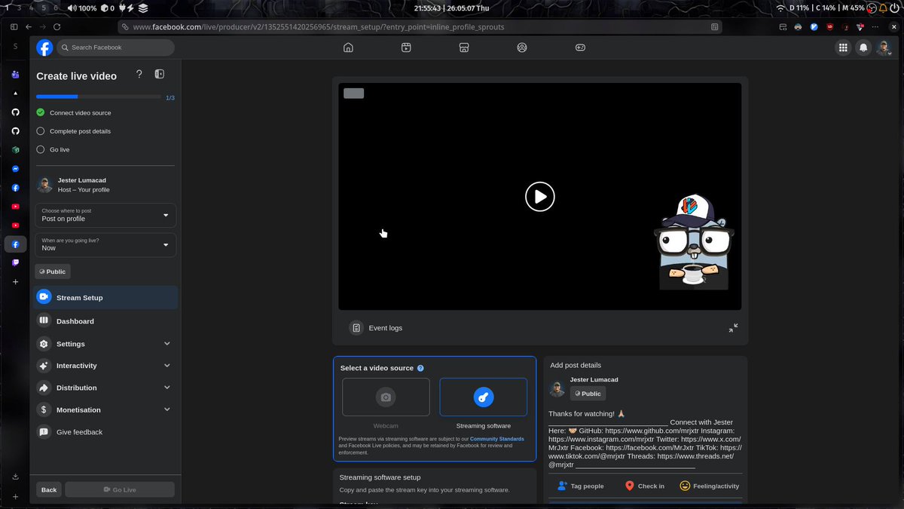Choose the Webcam video source
This screenshot has height=509, width=904.
(x=386, y=397)
